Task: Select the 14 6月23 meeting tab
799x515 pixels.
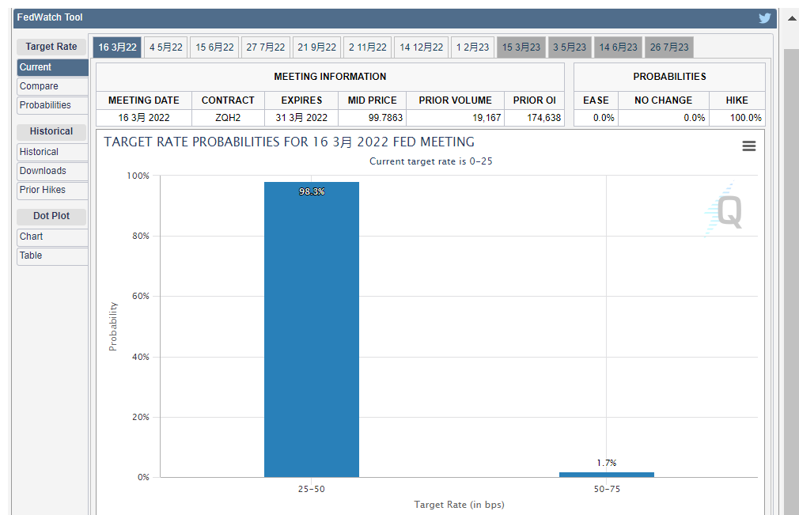Action: [x=618, y=47]
